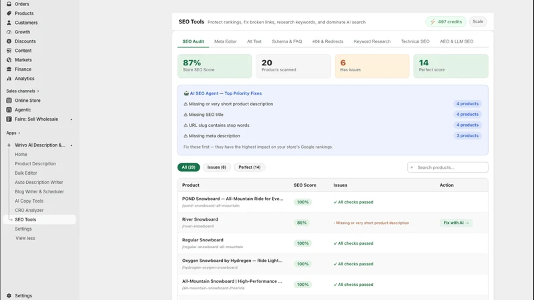
Task: Open the 404 & Redirects tab
Action: pos(328,41)
